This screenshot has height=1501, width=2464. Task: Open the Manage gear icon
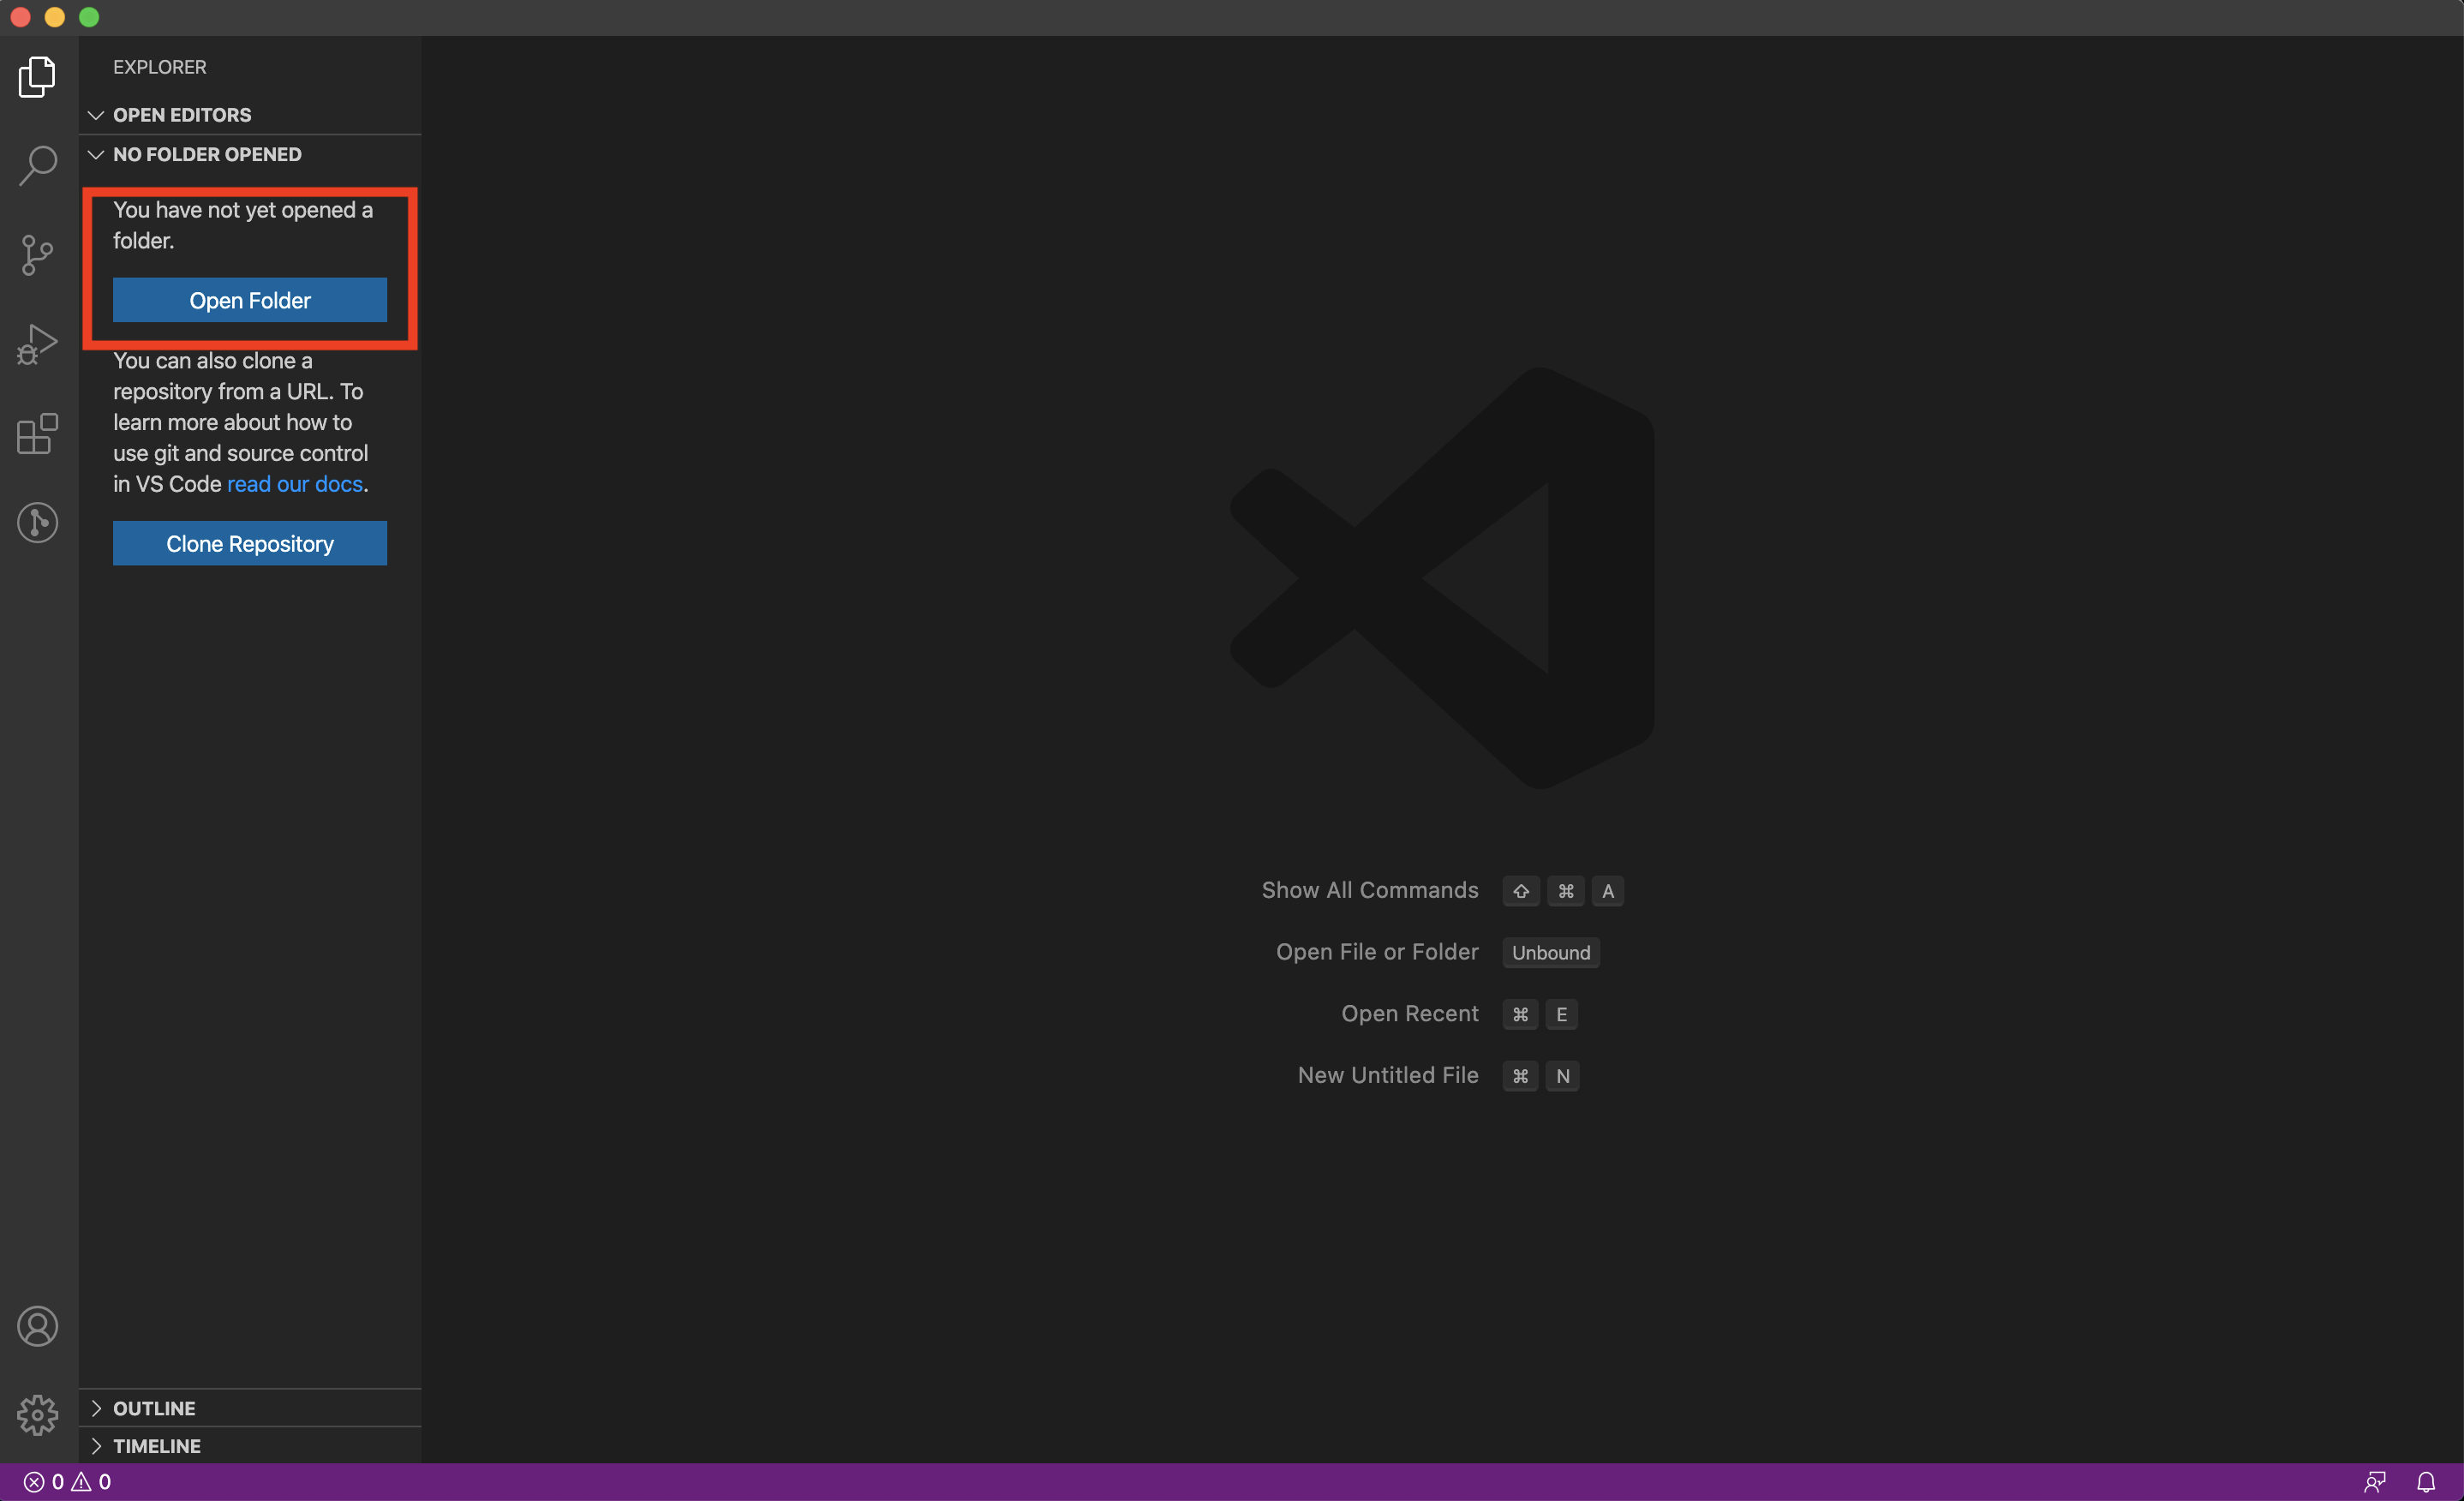coord(37,1415)
